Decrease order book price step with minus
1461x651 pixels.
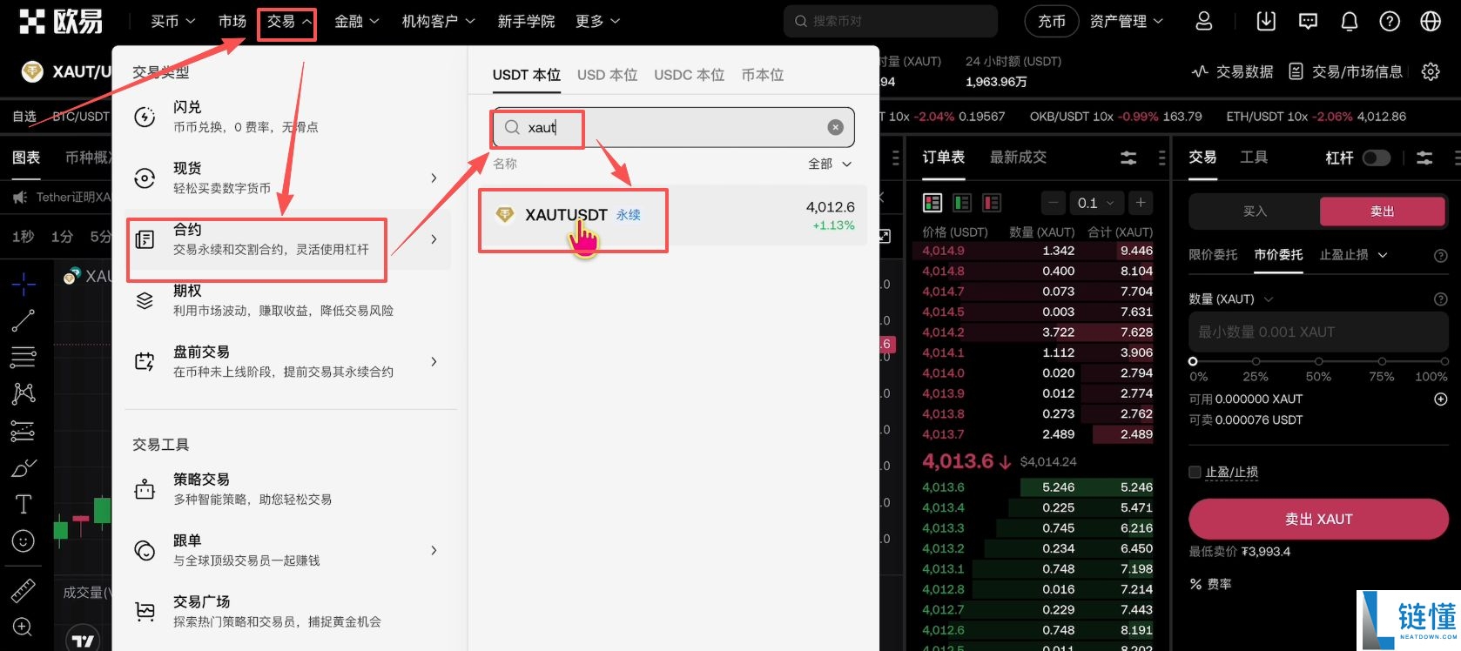(1054, 203)
